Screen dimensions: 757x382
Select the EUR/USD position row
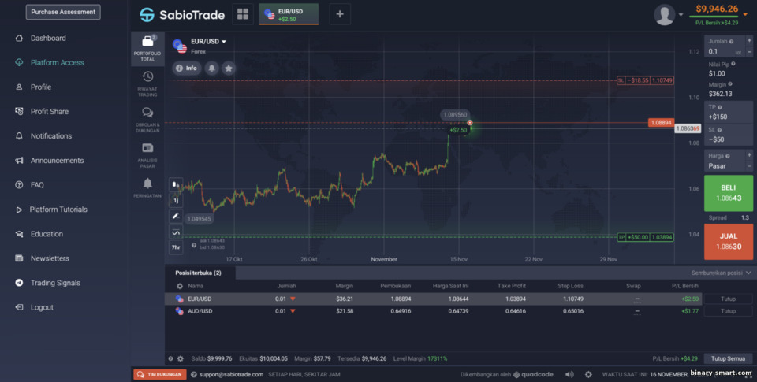(x=434, y=299)
